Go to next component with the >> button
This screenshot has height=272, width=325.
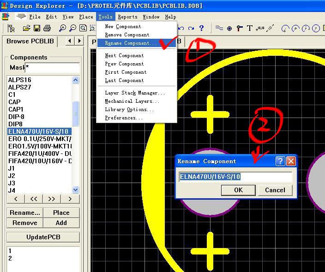pos(52,199)
